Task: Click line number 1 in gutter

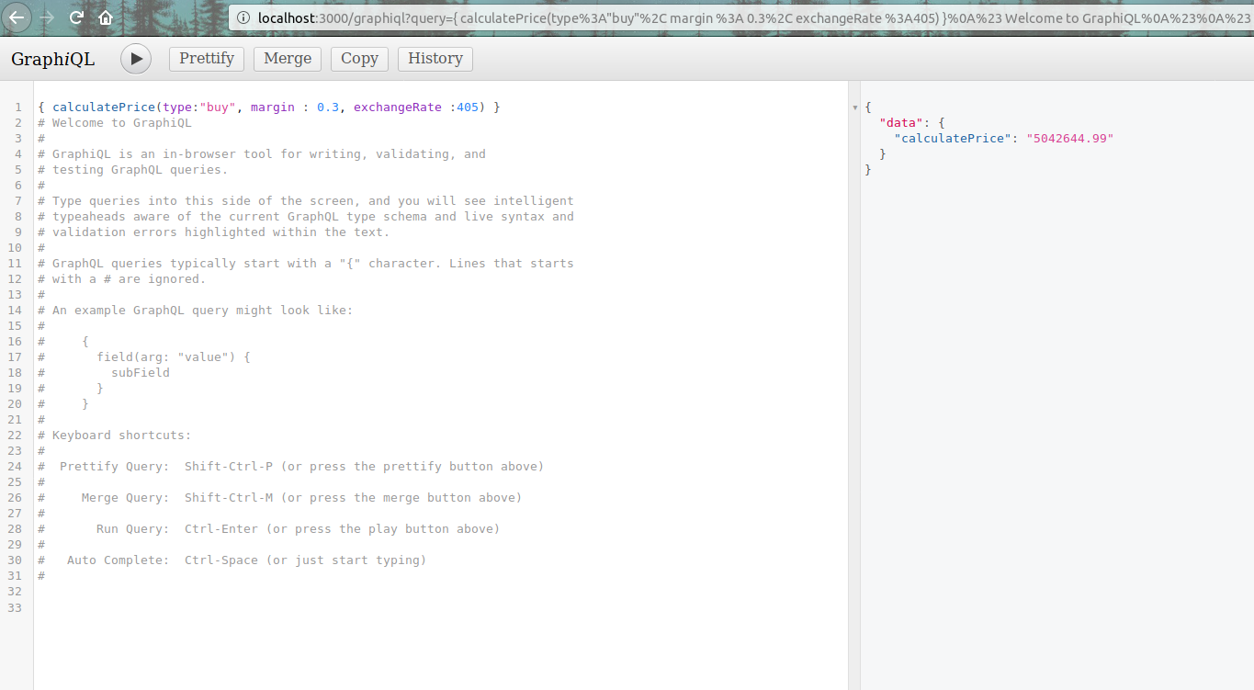Action: 17,107
